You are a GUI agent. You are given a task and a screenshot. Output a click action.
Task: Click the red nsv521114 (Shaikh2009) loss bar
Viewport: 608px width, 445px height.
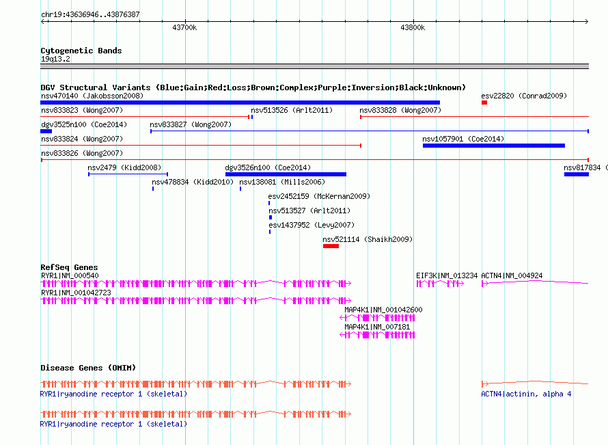click(x=331, y=246)
